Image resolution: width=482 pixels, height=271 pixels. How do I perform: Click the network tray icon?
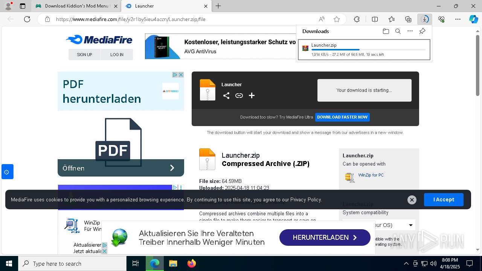[424, 263]
